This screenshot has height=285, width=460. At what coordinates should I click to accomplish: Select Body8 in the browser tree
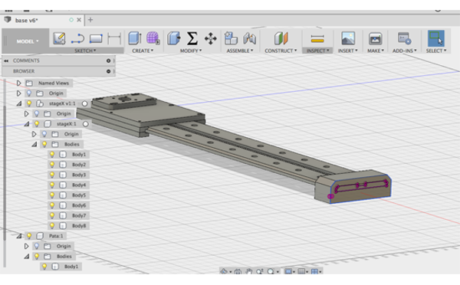click(79, 226)
